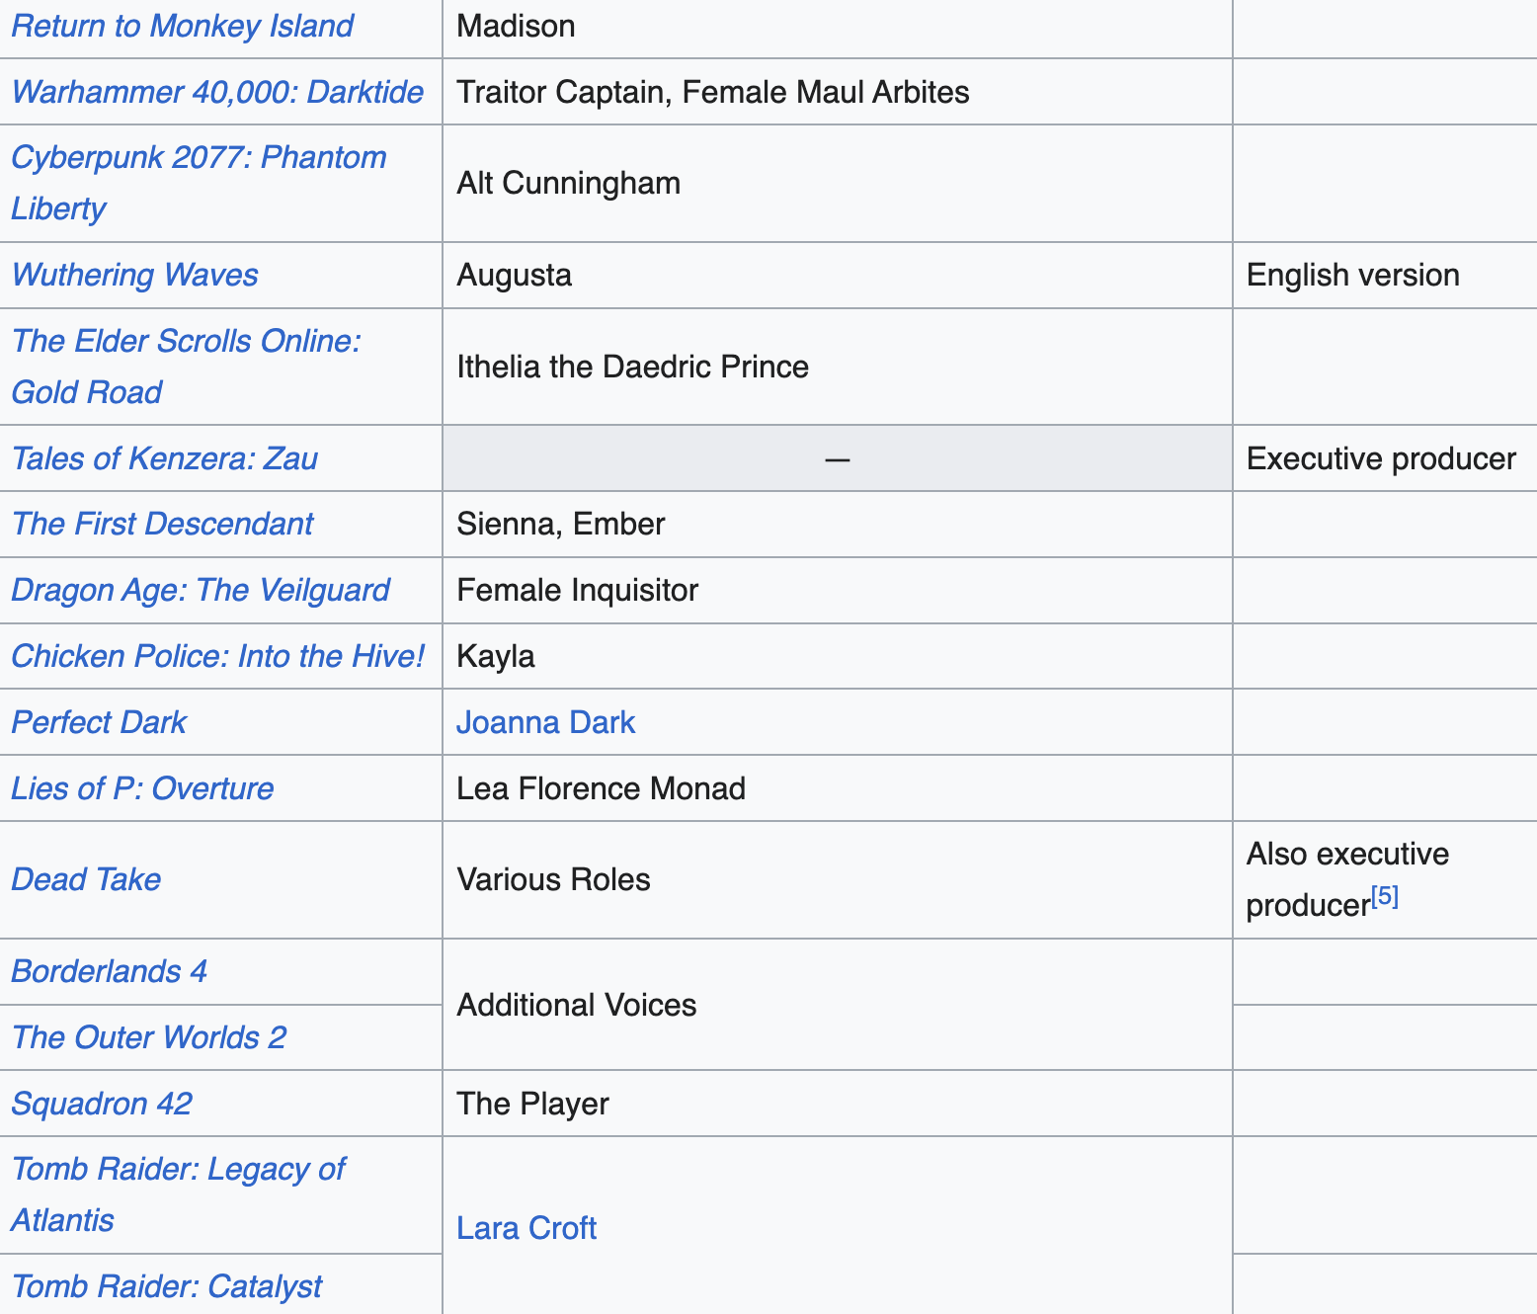Image resolution: width=1537 pixels, height=1314 pixels.
Task: Click the Kayla role text
Action: coord(496,656)
